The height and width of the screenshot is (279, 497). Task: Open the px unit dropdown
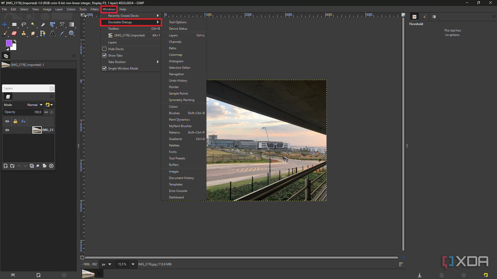106,264
